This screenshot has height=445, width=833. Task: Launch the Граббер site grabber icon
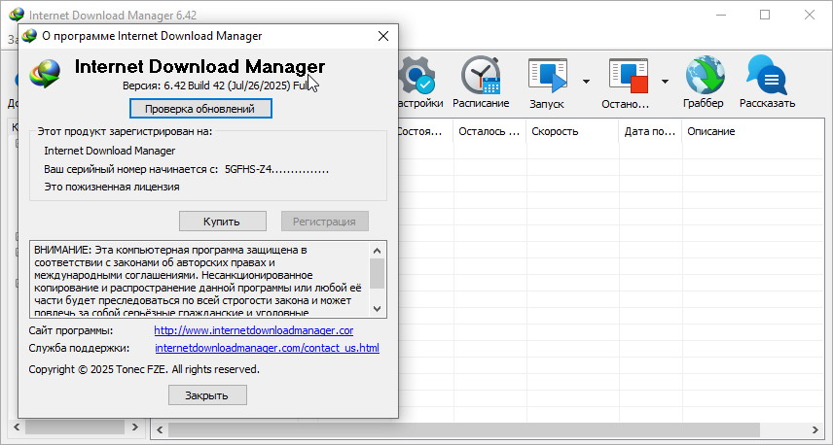pos(705,76)
